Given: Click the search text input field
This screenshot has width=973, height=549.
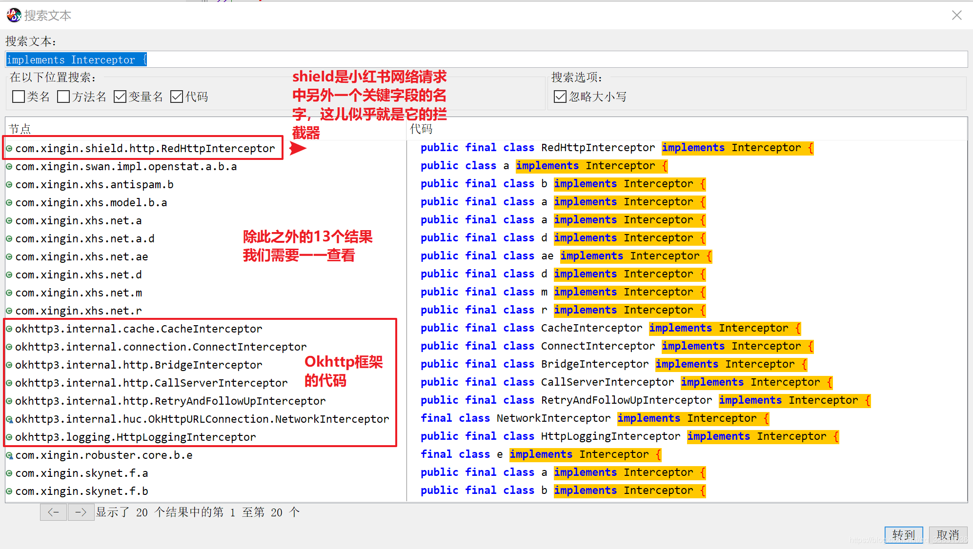Looking at the screenshot, I should [486, 59].
